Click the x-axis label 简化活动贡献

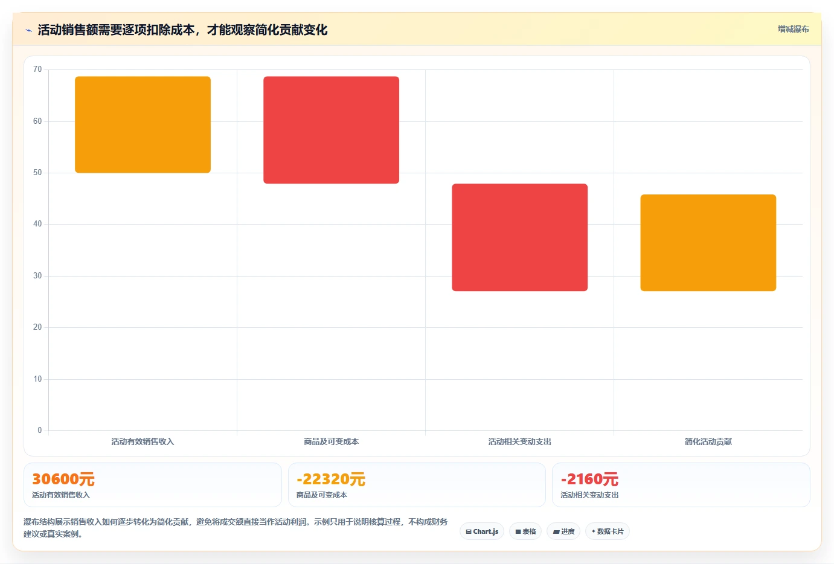point(708,441)
